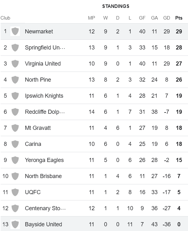
Task: Click the Carina shield icon
Action: pyautogui.click(x=15, y=144)
